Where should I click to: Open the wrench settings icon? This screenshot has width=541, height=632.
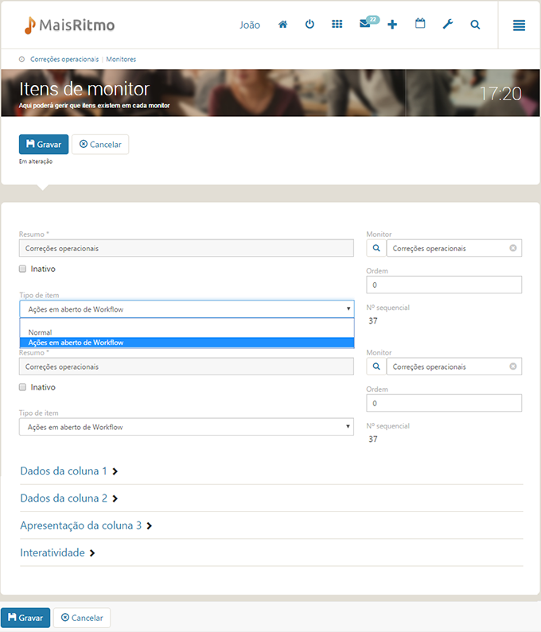[448, 24]
